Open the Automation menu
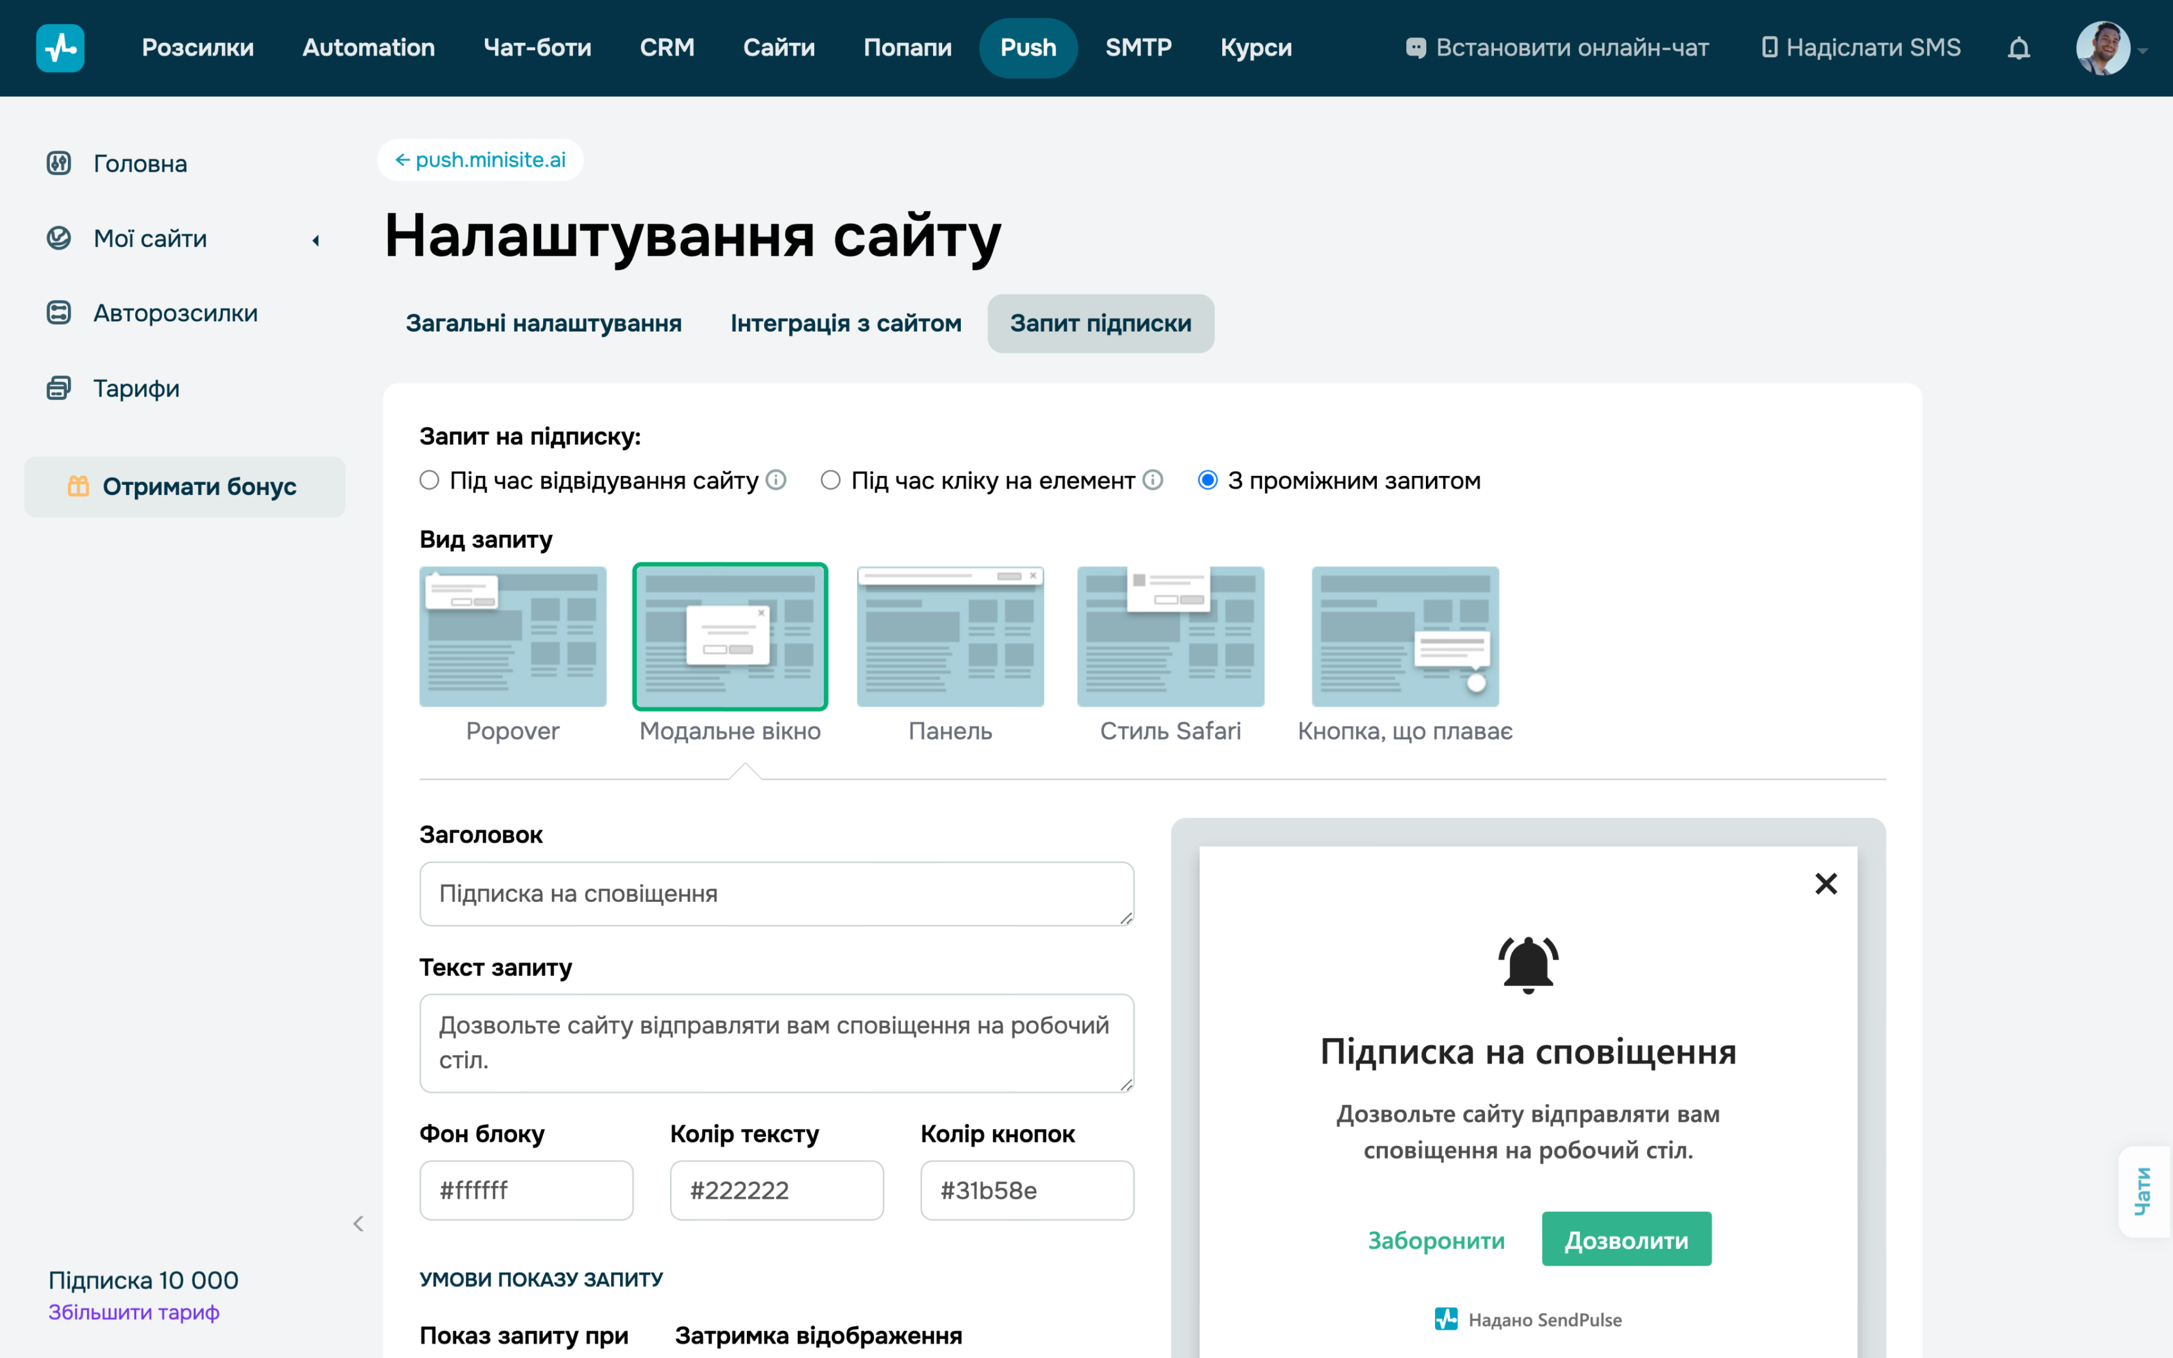This screenshot has height=1358, width=2173. click(x=368, y=48)
